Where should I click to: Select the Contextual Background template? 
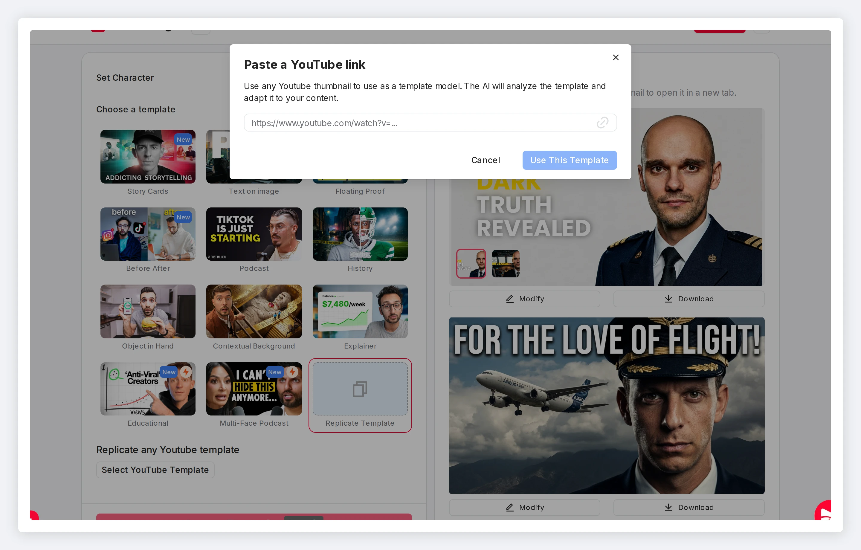254,311
